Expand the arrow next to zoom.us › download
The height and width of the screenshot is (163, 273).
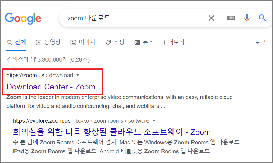click(78, 75)
